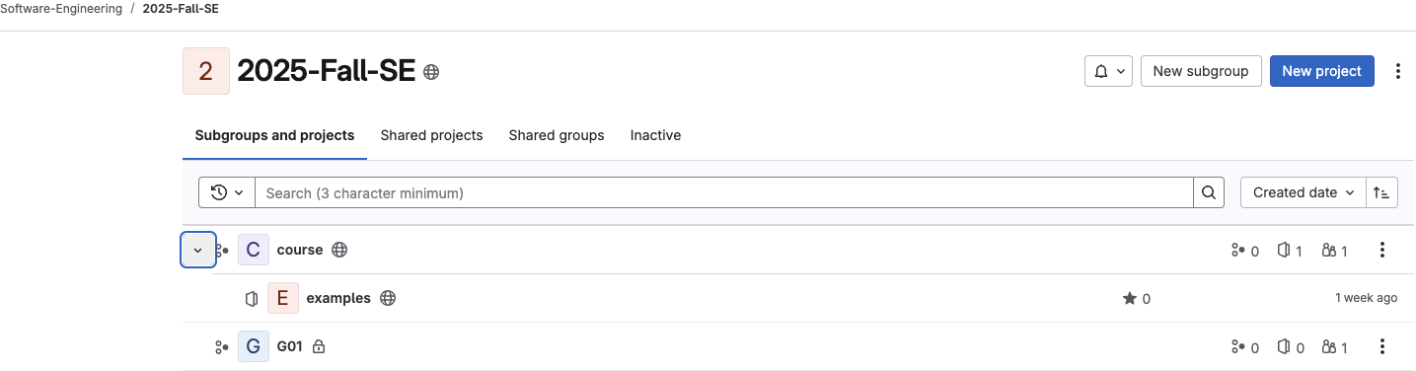Click members count icon on course row
This screenshot has width=1416, height=371.
(1329, 251)
